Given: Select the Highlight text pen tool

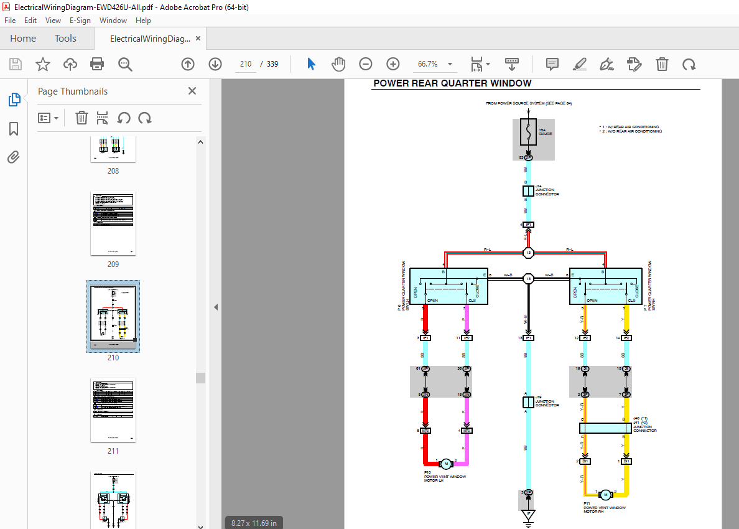Looking at the screenshot, I should [x=580, y=64].
